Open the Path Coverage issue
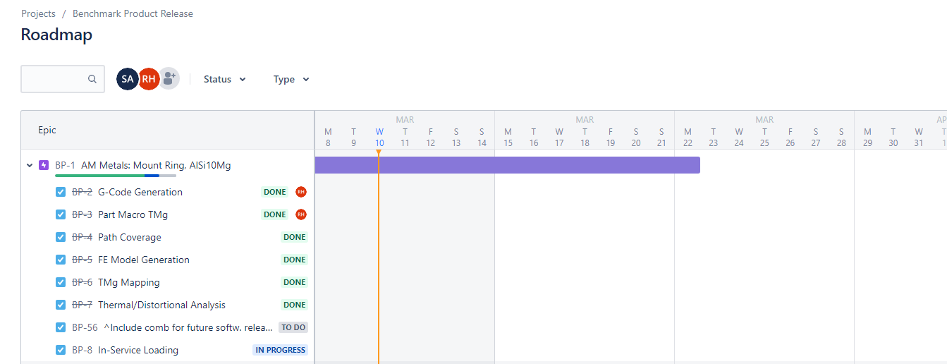The image size is (947, 364). (x=130, y=237)
